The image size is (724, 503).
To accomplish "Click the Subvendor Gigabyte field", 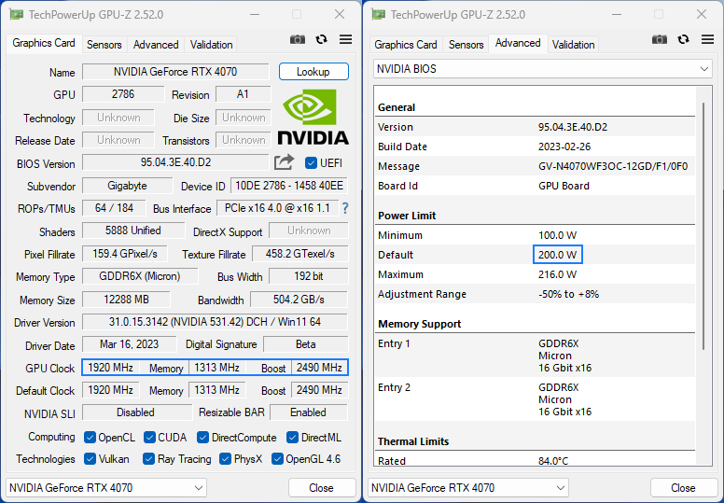I will [128, 186].
